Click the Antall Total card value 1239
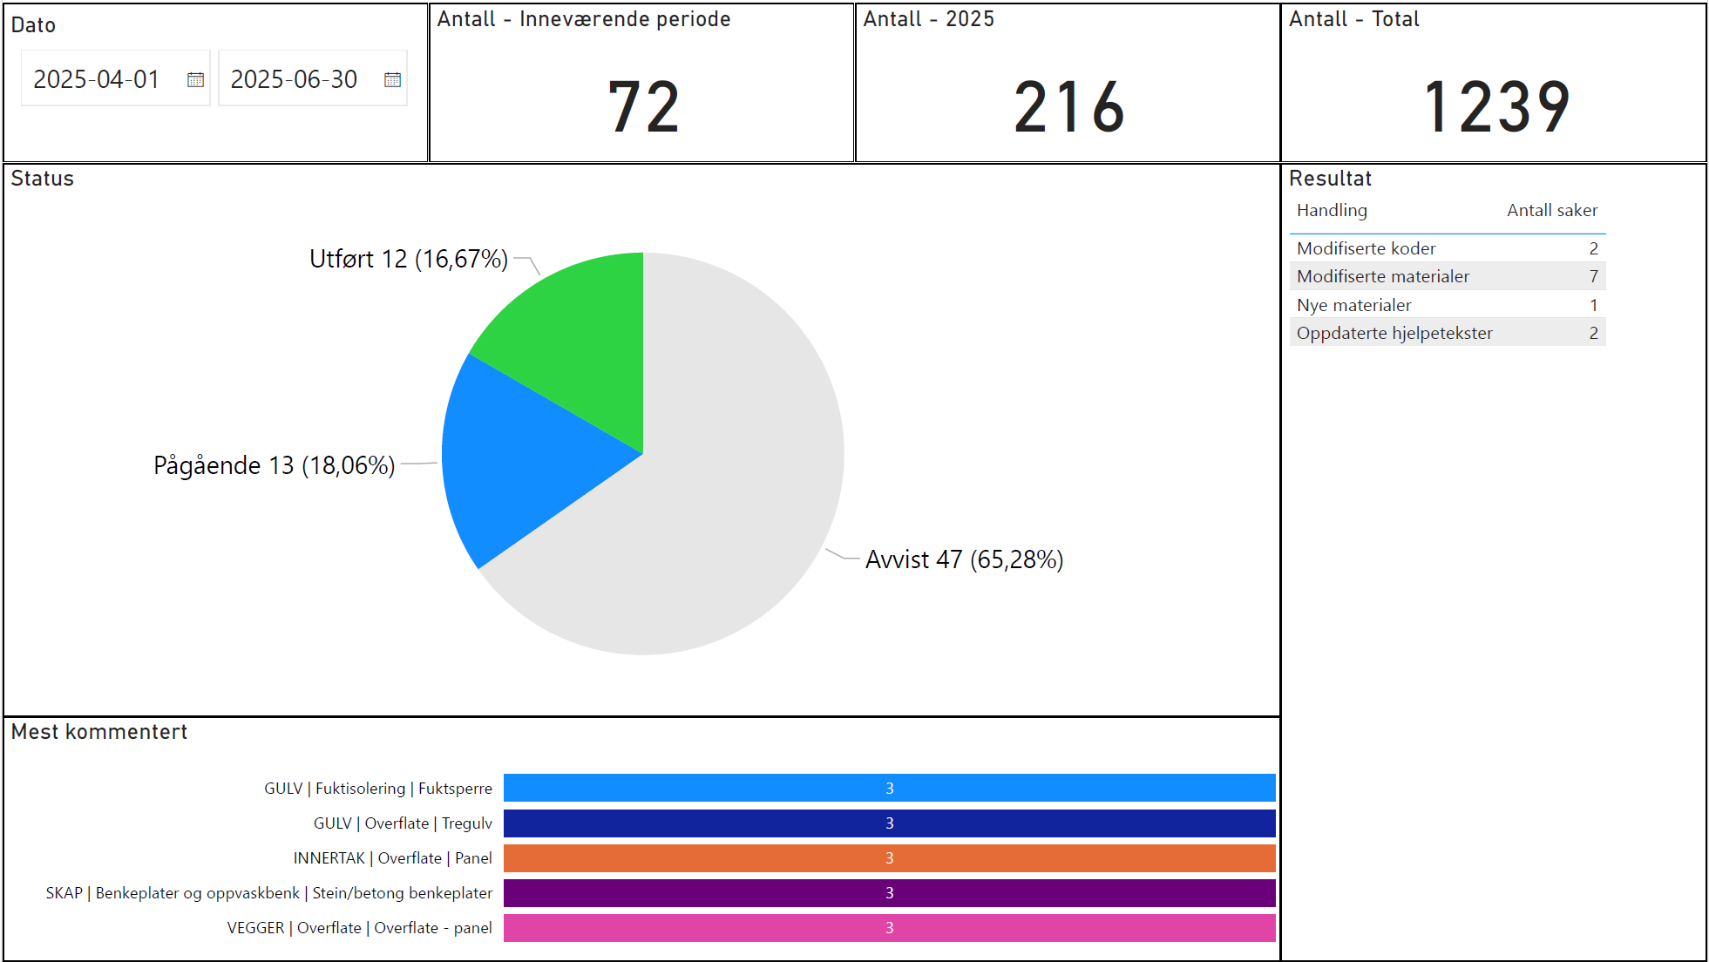 [x=1495, y=107]
